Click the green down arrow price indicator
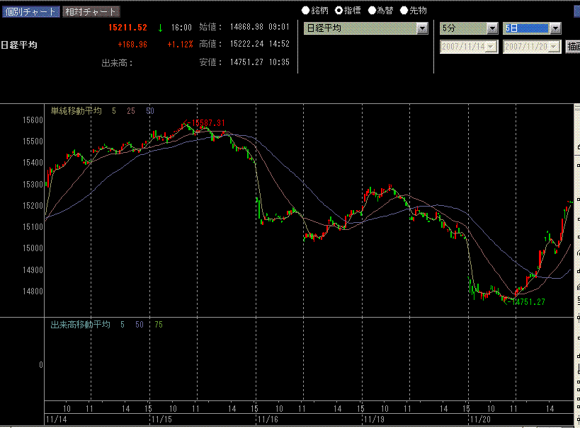Viewport: 580px width, 428px height. click(160, 28)
